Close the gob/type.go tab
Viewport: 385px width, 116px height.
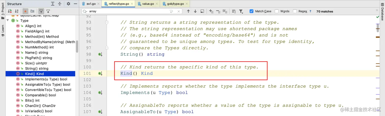point(187,4)
